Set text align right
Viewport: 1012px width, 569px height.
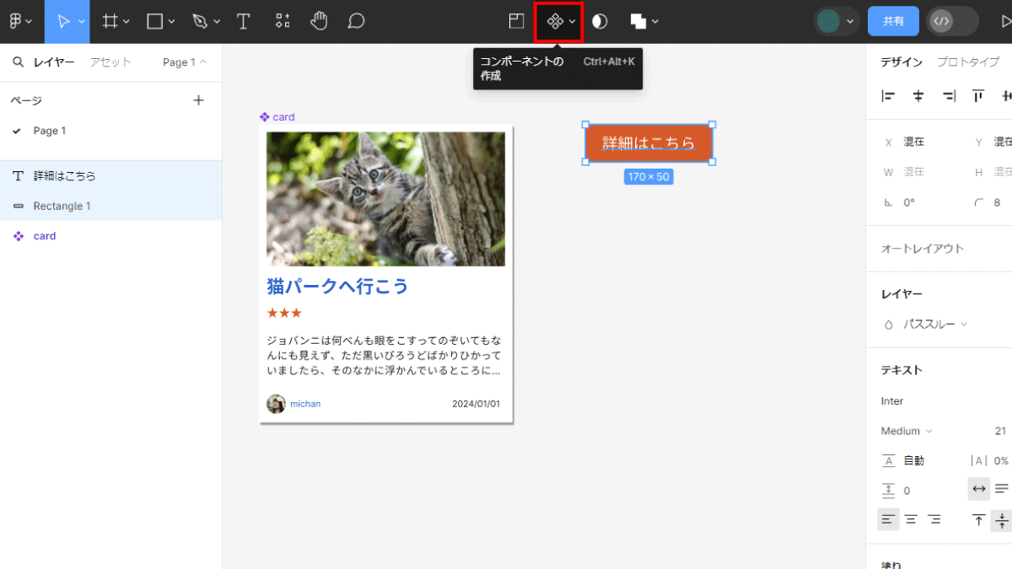[934, 520]
